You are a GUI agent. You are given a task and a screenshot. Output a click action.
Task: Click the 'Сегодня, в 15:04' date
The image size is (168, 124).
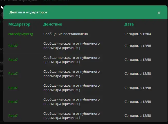tap(137, 34)
